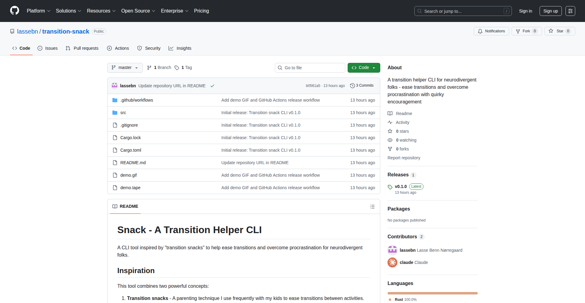Click the Notifications bell icon

pos(480,31)
